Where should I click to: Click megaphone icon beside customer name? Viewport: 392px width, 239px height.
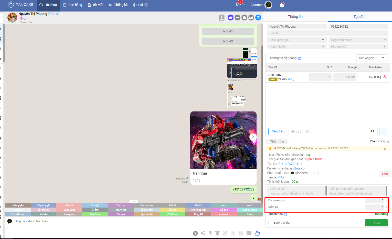[58, 14]
